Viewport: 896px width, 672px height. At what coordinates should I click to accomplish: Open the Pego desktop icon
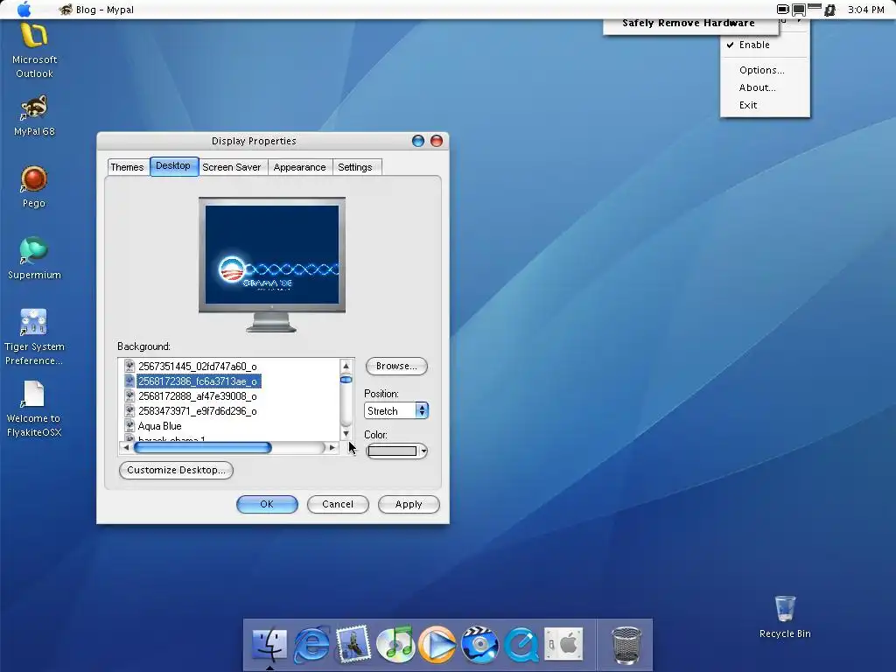tap(34, 187)
